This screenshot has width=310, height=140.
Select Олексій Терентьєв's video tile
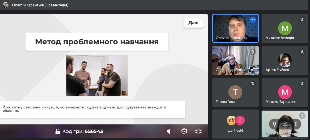point(235,28)
